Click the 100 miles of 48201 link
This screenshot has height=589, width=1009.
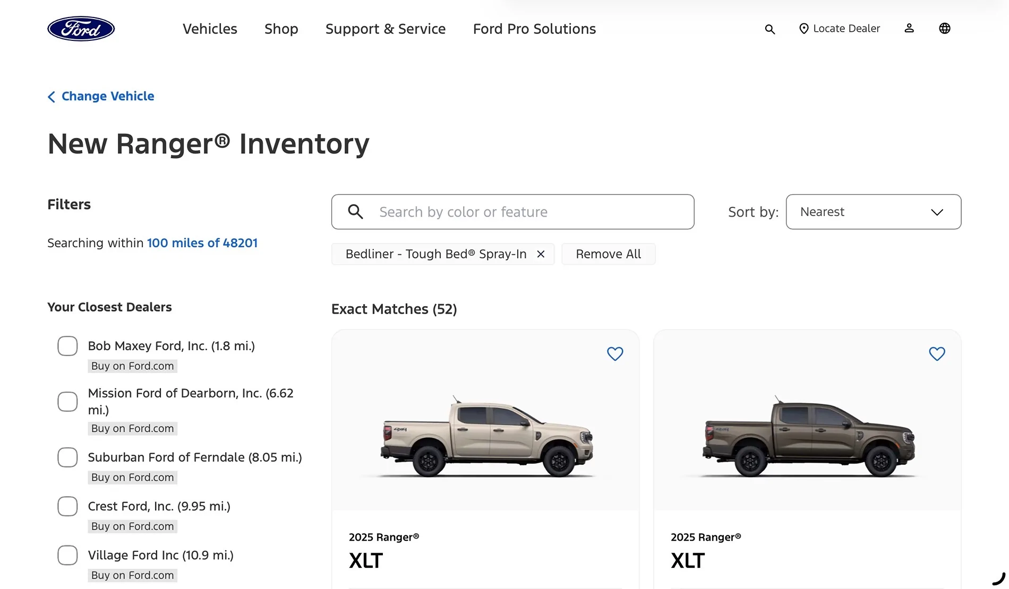tap(202, 243)
